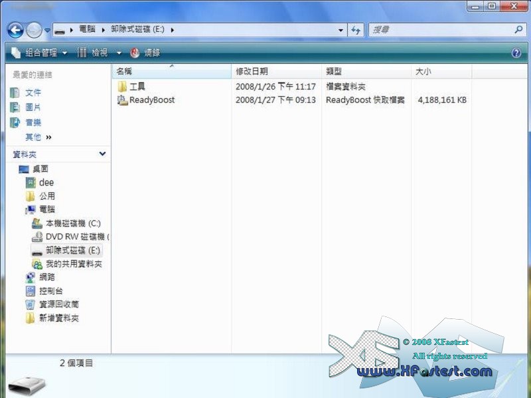This screenshot has width=531, height=398.
Task: Select 控制台 in folder tree
Action: pyautogui.click(x=50, y=291)
